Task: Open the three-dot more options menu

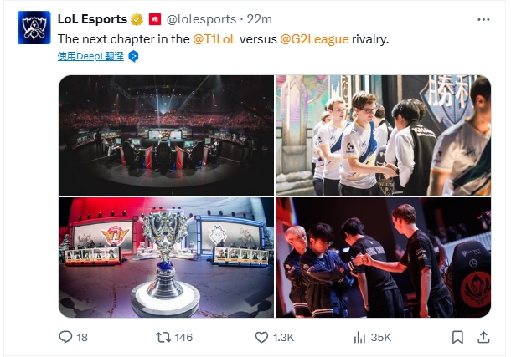Action: coord(483,19)
